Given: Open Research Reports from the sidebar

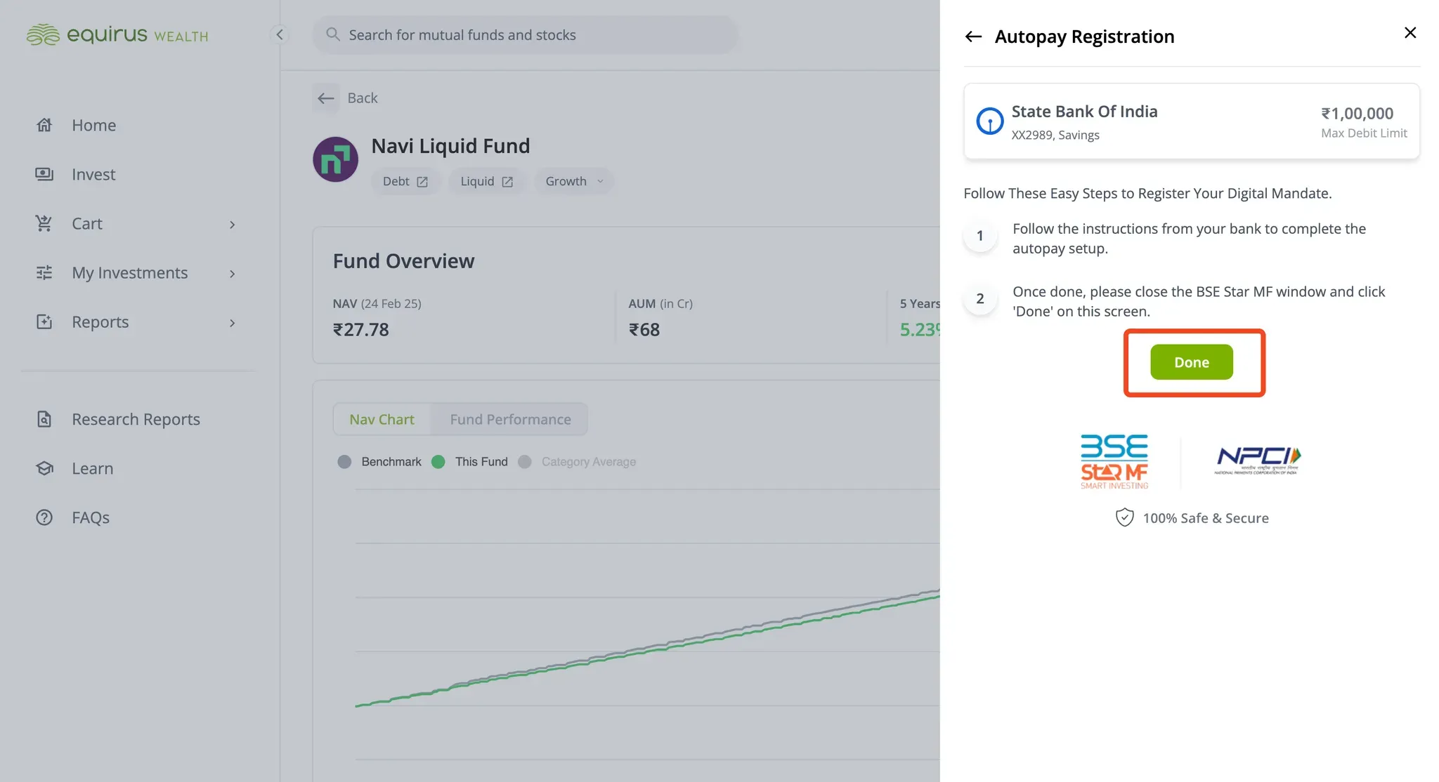Looking at the screenshot, I should pos(138,419).
